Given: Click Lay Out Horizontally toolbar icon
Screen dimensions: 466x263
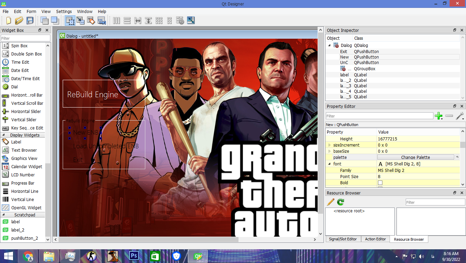Looking at the screenshot, I should pyautogui.click(x=116, y=21).
